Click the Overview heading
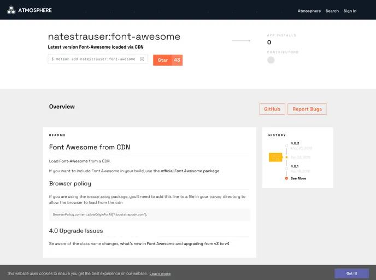 tap(62, 107)
